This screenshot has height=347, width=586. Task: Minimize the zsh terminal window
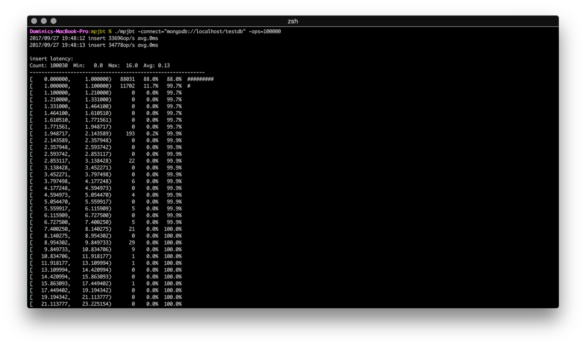coord(44,21)
